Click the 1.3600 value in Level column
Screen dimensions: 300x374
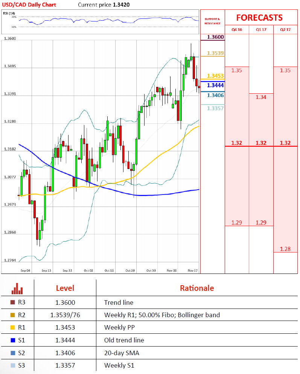pyautogui.click(x=65, y=303)
